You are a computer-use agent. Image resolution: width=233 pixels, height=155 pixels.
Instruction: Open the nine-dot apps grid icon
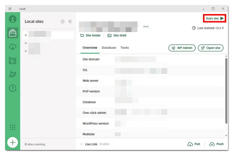coord(13,127)
